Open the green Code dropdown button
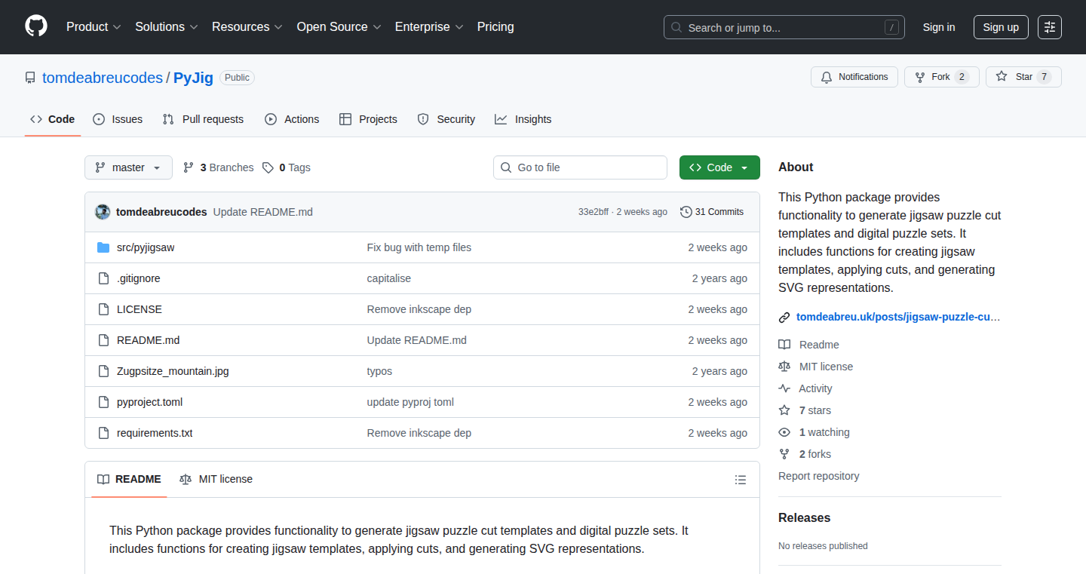The width and height of the screenshot is (1086, 574). click(x=719, y=167)
